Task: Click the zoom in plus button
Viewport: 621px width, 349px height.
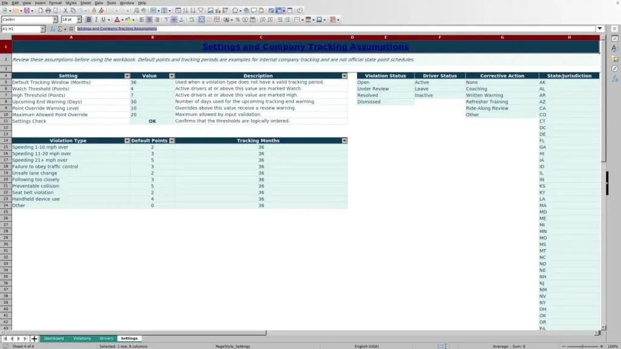Action: 601,346
